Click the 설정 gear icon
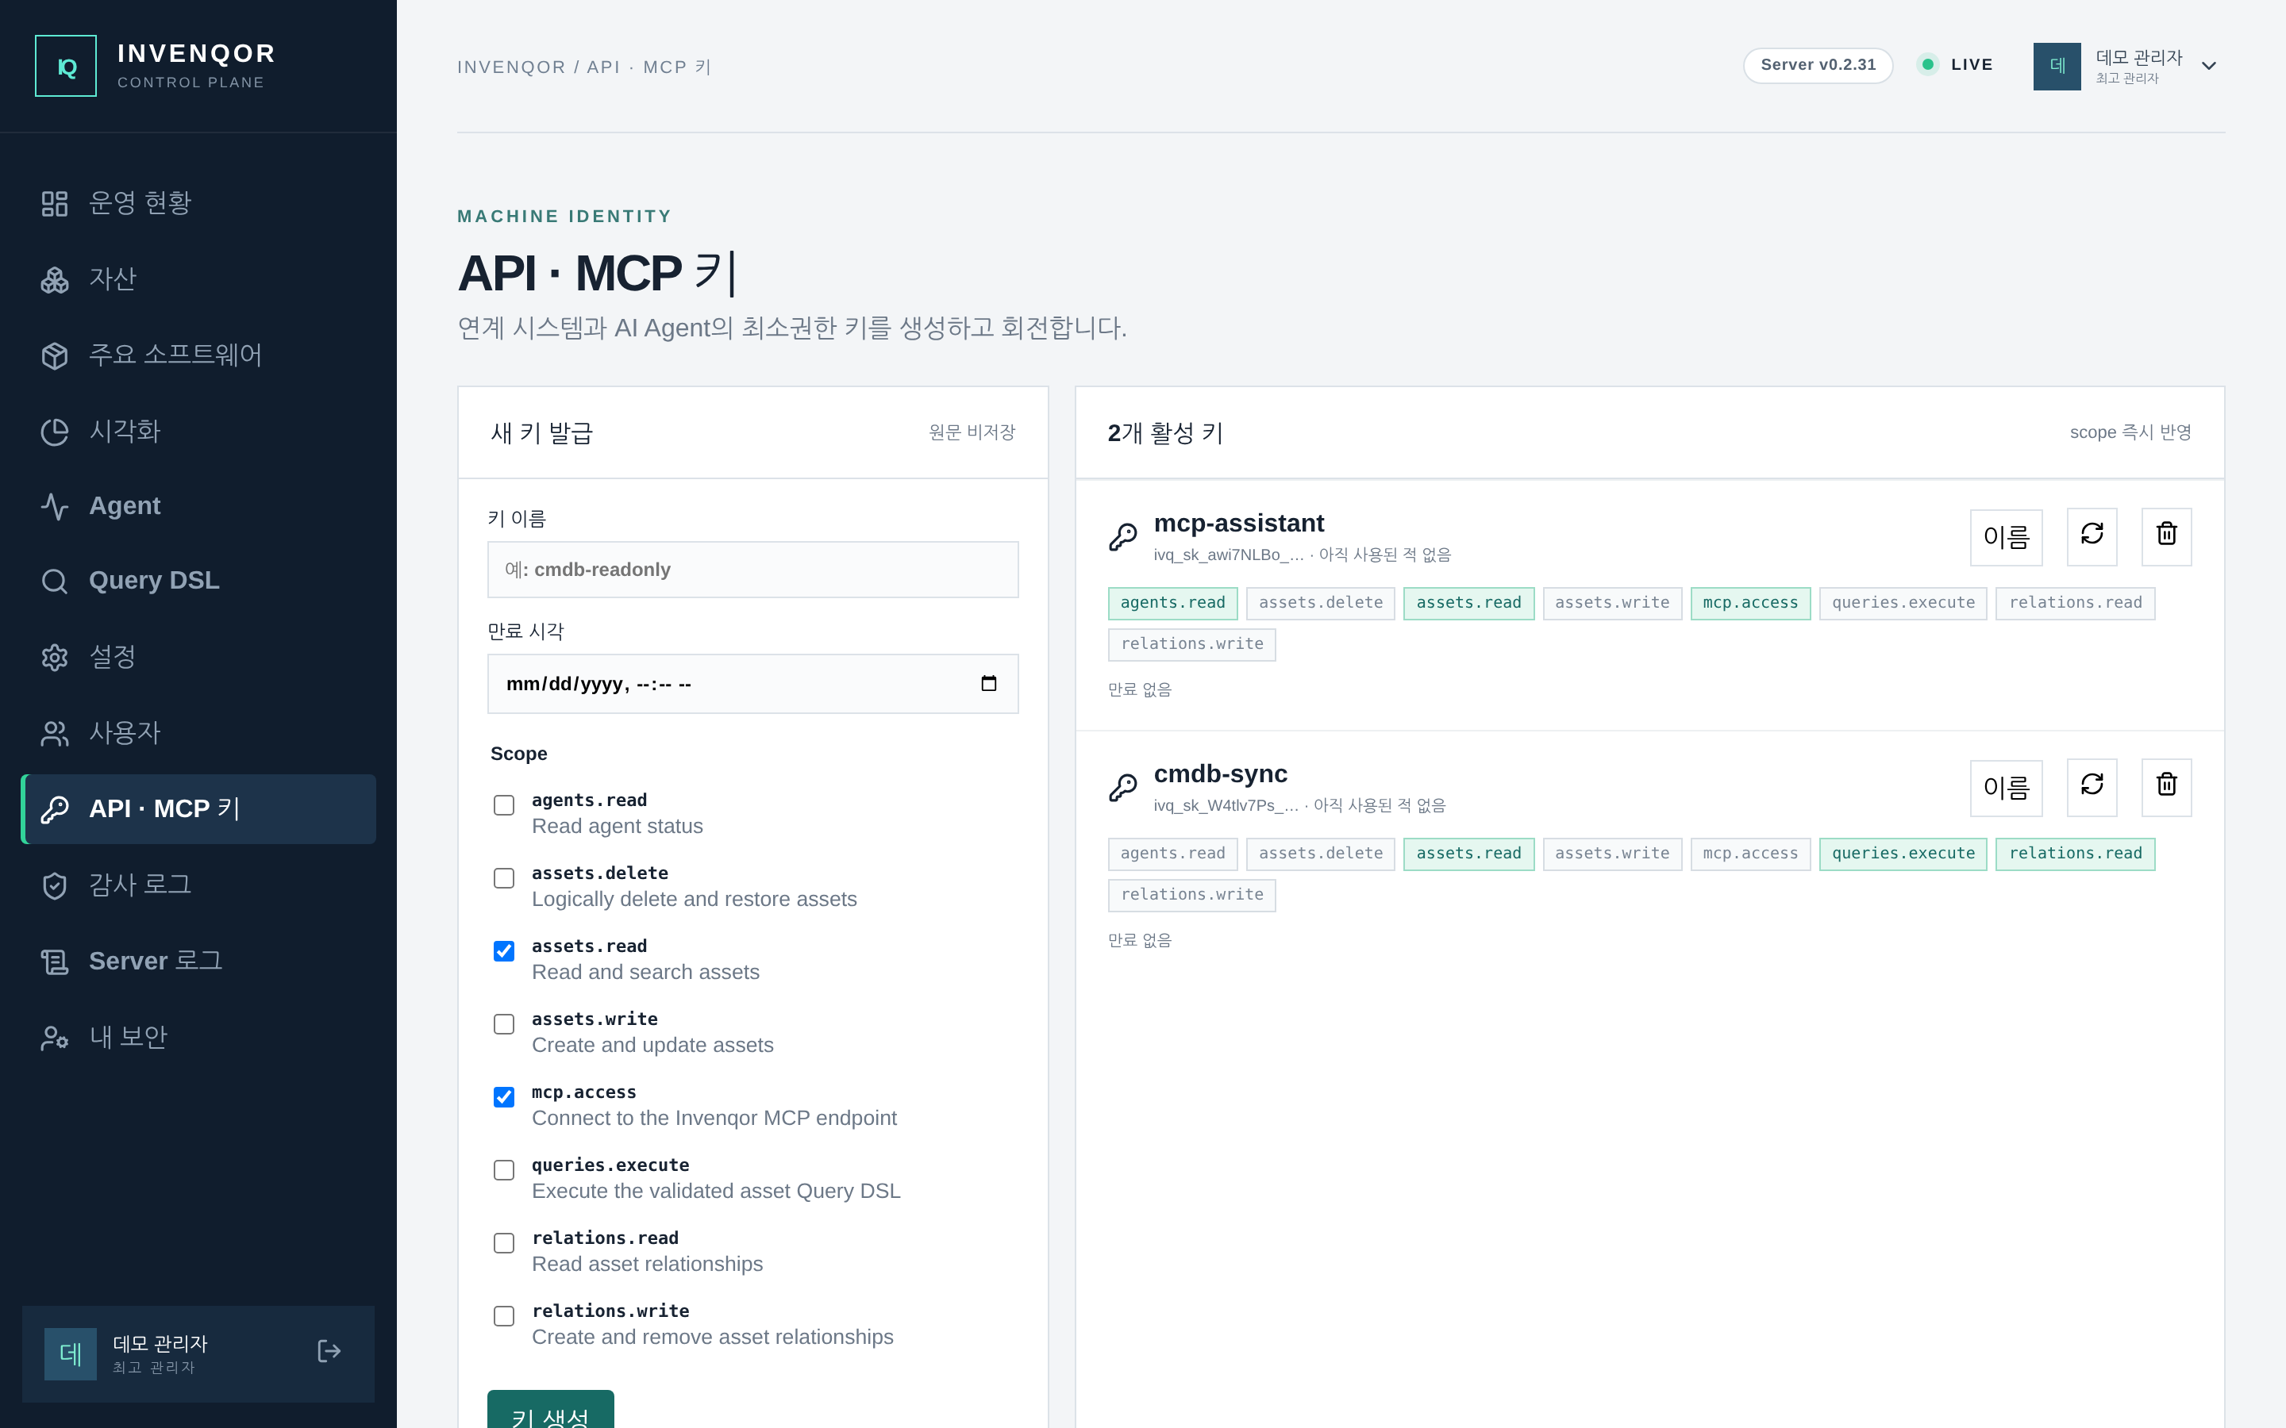The height and width of the screenshot is (1428, 2286). click(x=55, y=658)
